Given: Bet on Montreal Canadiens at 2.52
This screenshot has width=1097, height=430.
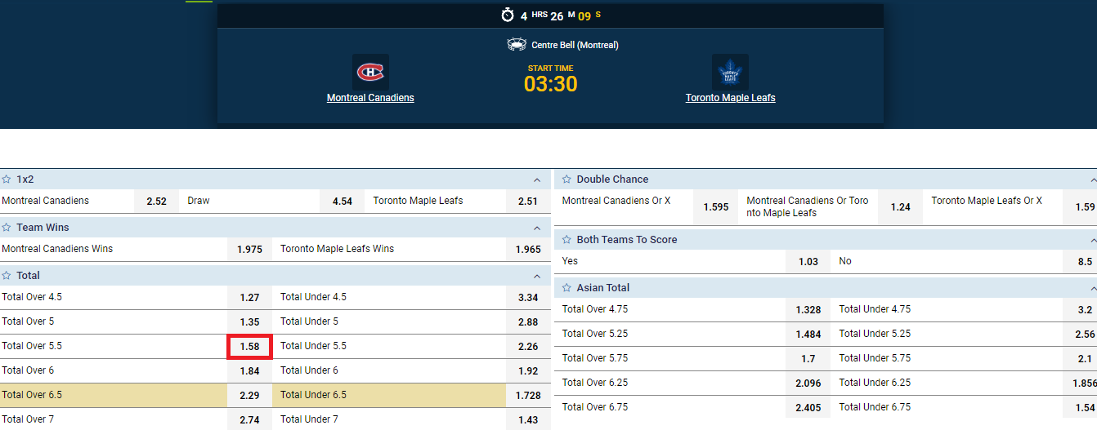Looking at the screenshot, I should pos(157,202).
